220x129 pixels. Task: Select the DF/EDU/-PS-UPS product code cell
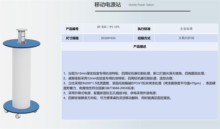[108, 29]
